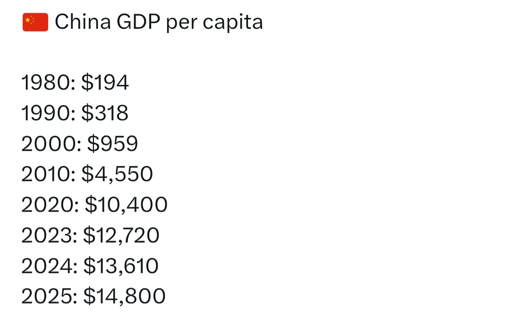510x323 pixels.
Task: Click the $318 value
Action: [x=105, y=113]
